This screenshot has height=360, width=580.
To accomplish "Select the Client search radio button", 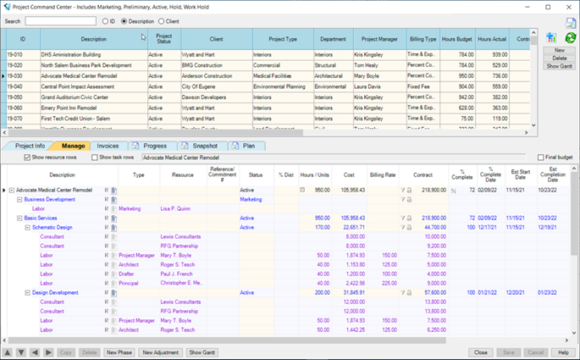I will click(163, 20).
